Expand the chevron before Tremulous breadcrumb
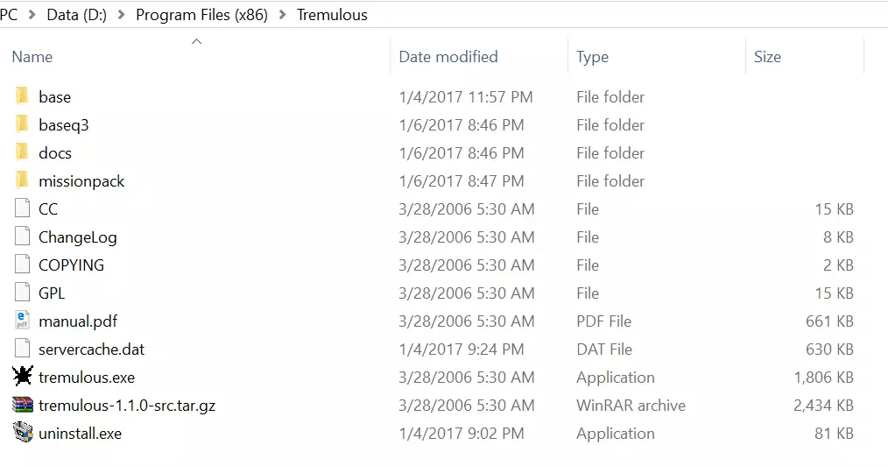The height and width of the screenshot is (466, 888). click(282, 15)
